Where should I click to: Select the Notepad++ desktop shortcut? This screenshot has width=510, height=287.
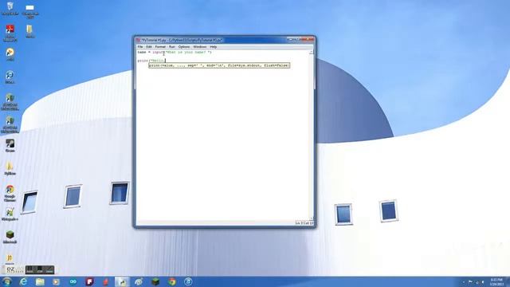[x=10, y=214]
